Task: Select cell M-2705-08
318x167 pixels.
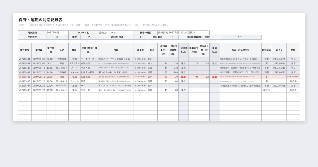Action: [25, 90]
